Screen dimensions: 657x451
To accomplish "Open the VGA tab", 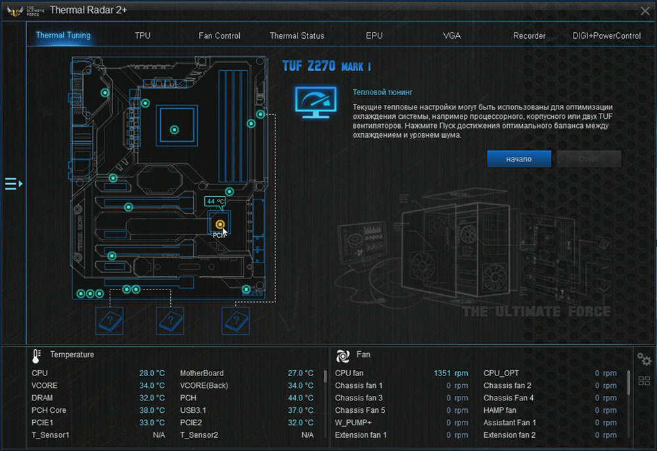I will click(x=452, y=35).
